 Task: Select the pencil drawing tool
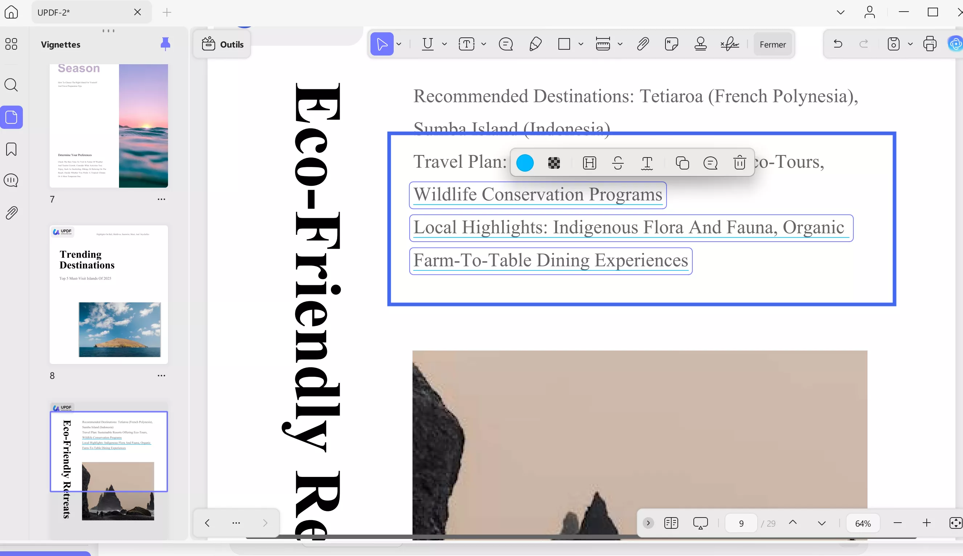click(535, 44)
